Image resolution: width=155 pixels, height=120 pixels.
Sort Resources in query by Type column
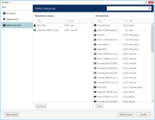tap(72, 21)
